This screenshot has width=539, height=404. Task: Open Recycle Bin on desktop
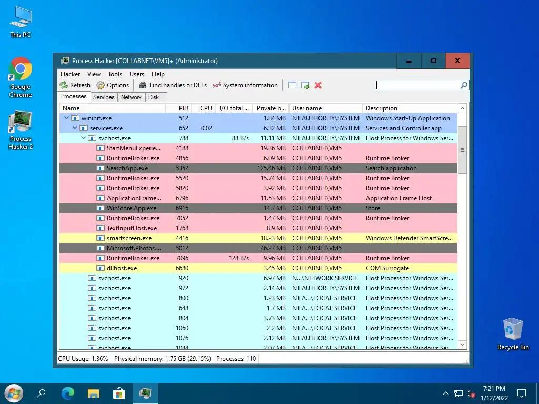[513, 334]
